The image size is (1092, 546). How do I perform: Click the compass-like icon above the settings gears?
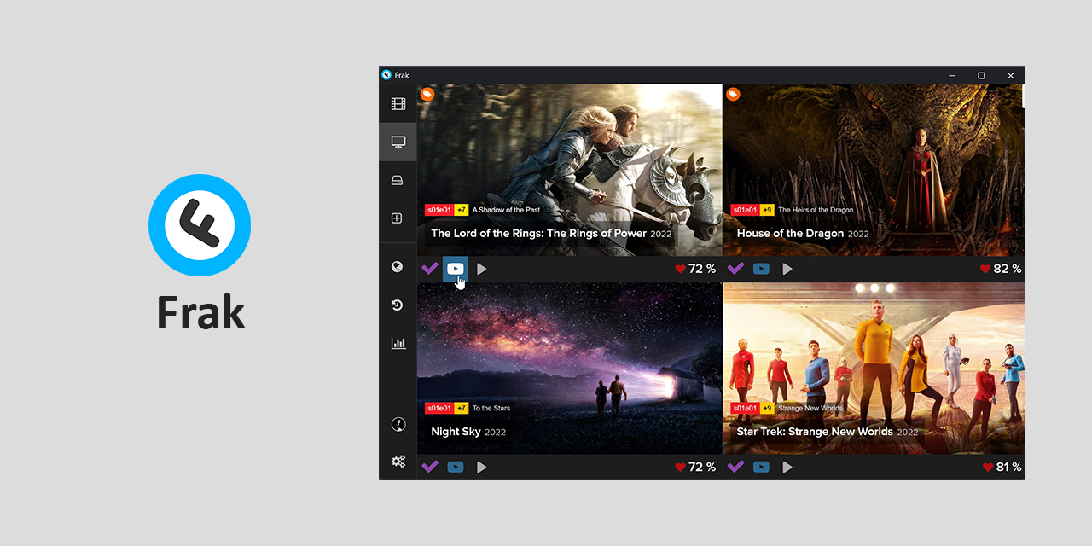398,424
